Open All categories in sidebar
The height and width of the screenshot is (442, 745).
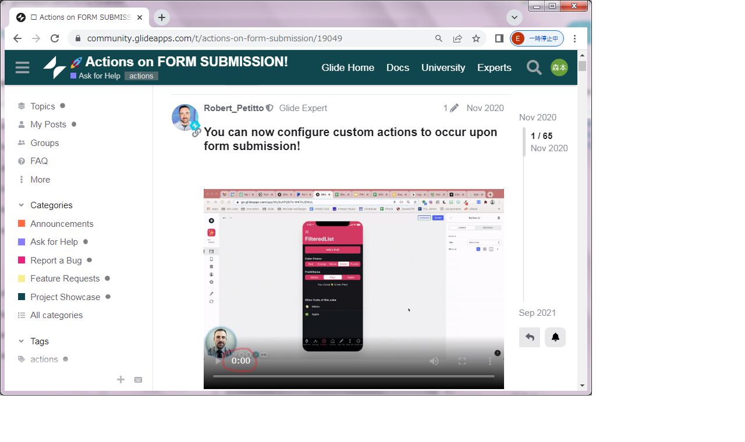(x=51, y=315)
